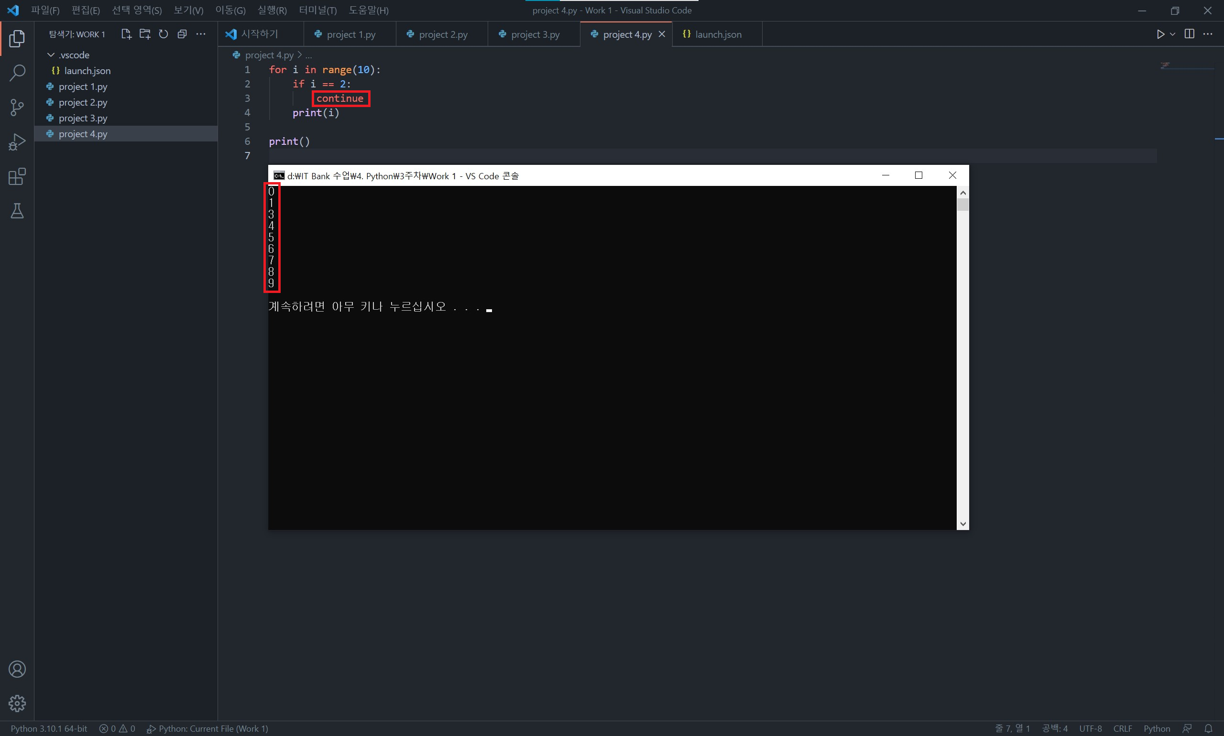Open the Run and Debug view

[17, 142]
